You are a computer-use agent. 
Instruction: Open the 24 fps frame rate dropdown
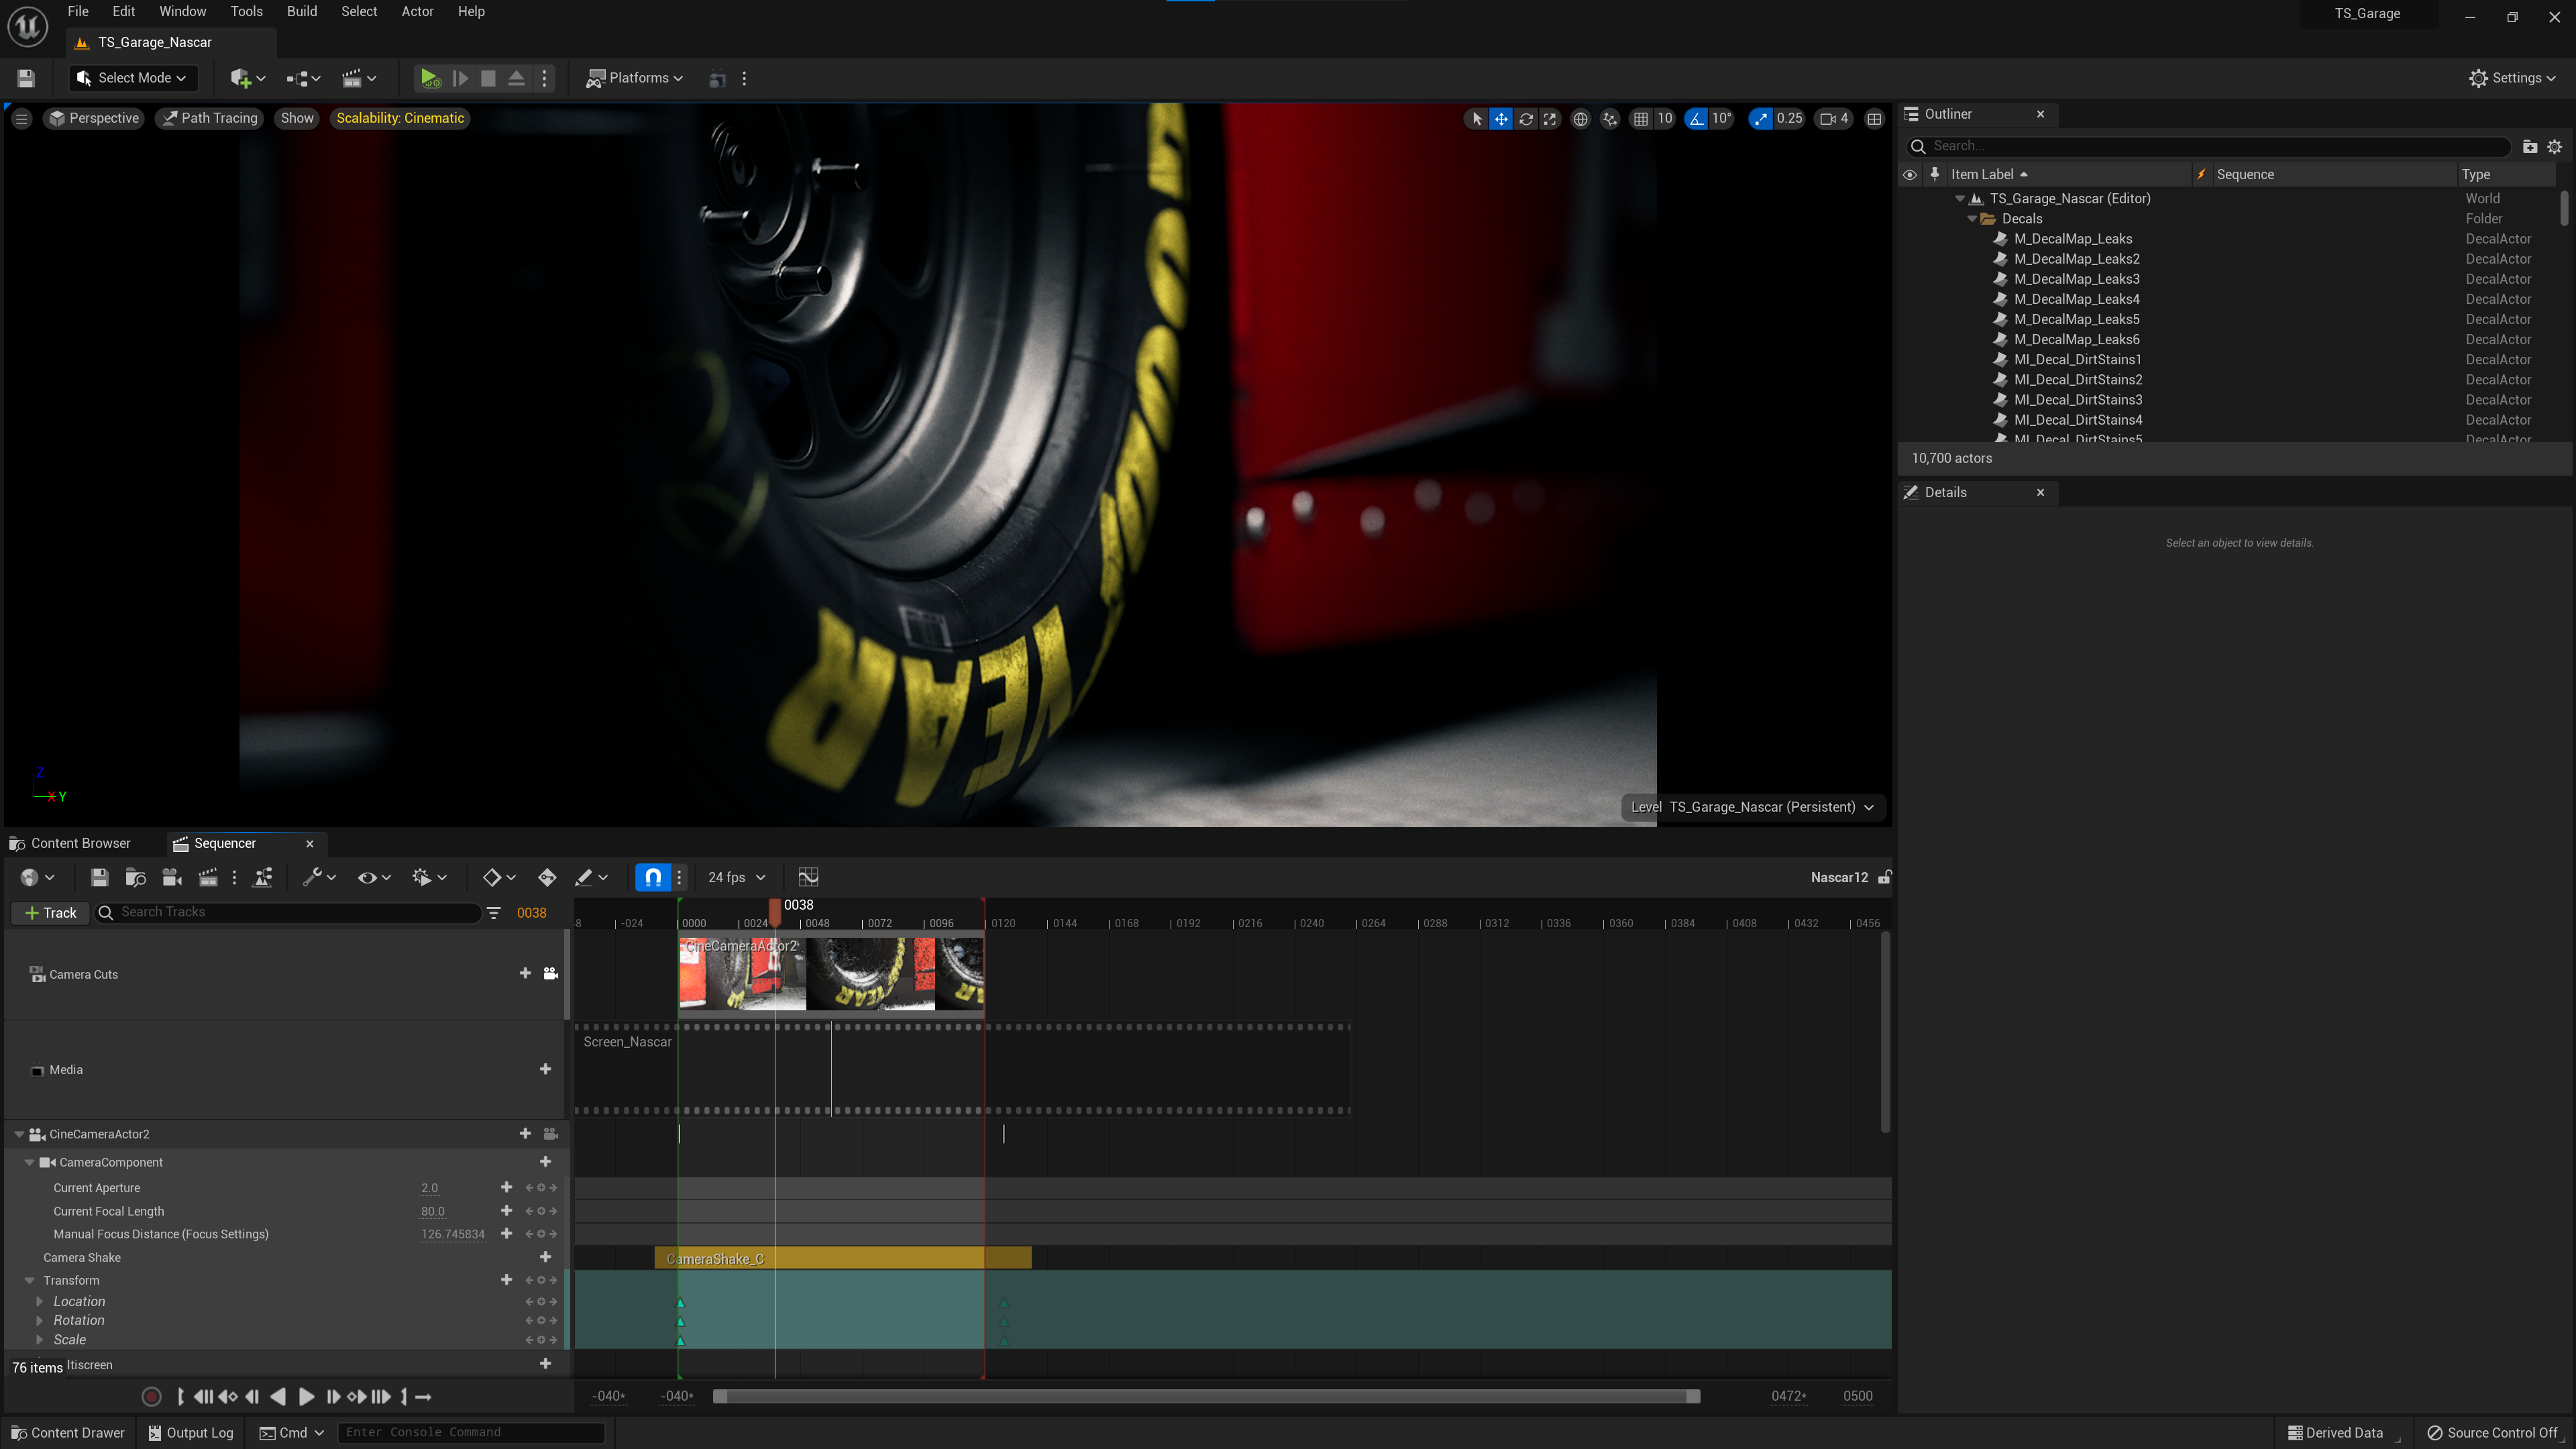[736, 877]
